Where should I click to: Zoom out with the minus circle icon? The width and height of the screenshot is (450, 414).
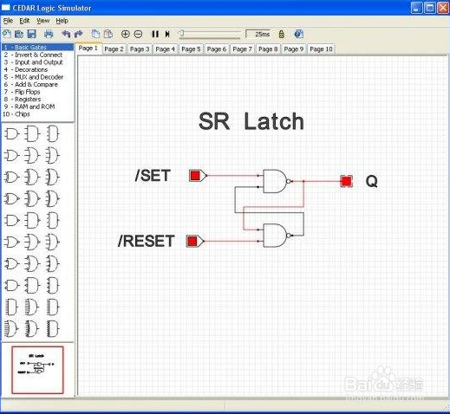pos(138,34)
